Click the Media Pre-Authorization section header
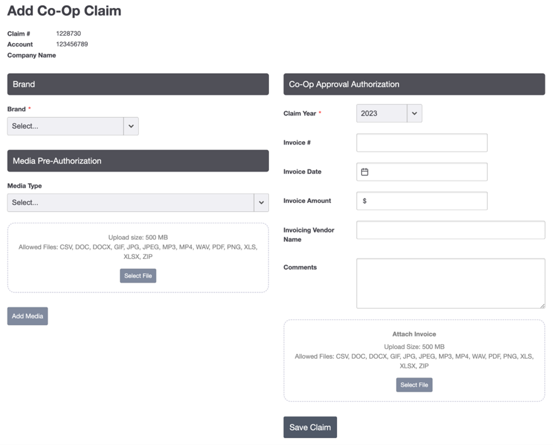 coord(138,161)
